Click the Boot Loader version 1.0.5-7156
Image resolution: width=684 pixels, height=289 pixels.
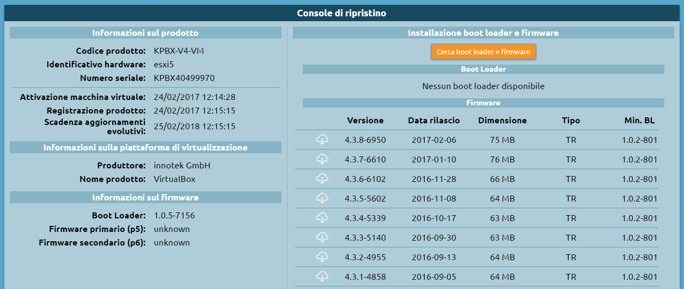coord(174,216)
